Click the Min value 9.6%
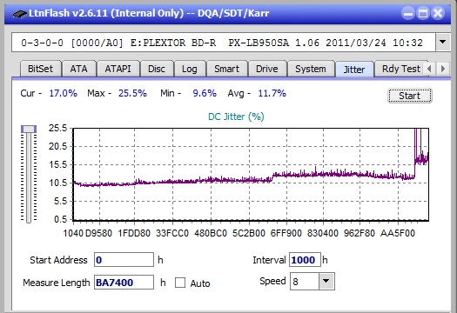Screen dimensions: 457x313 (x=205, y=93)
